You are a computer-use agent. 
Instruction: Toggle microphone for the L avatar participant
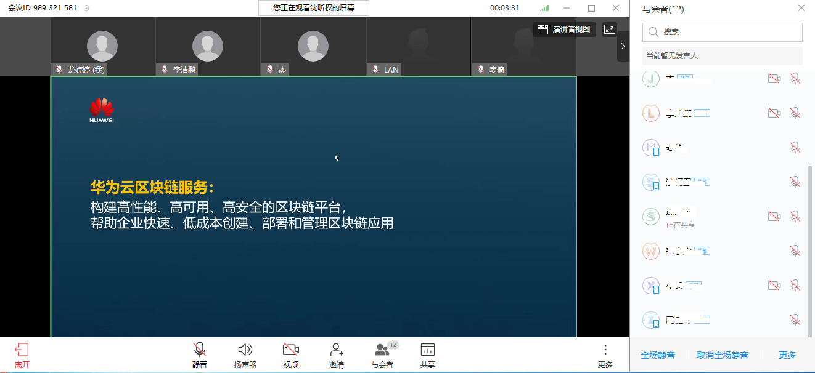[x=795, y=113]
